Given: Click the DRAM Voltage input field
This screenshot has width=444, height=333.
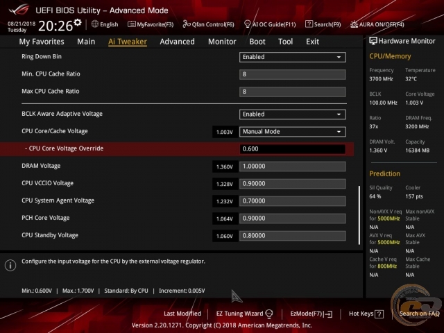Looking at the screenshot, I should [293, 166].
